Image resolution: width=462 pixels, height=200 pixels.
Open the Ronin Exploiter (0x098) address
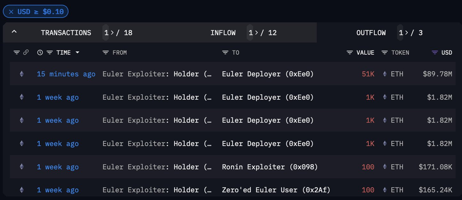pos(270,167)
